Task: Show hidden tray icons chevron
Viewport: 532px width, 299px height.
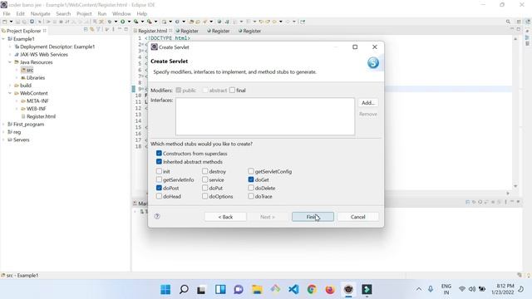Action: tap(419, 289)
